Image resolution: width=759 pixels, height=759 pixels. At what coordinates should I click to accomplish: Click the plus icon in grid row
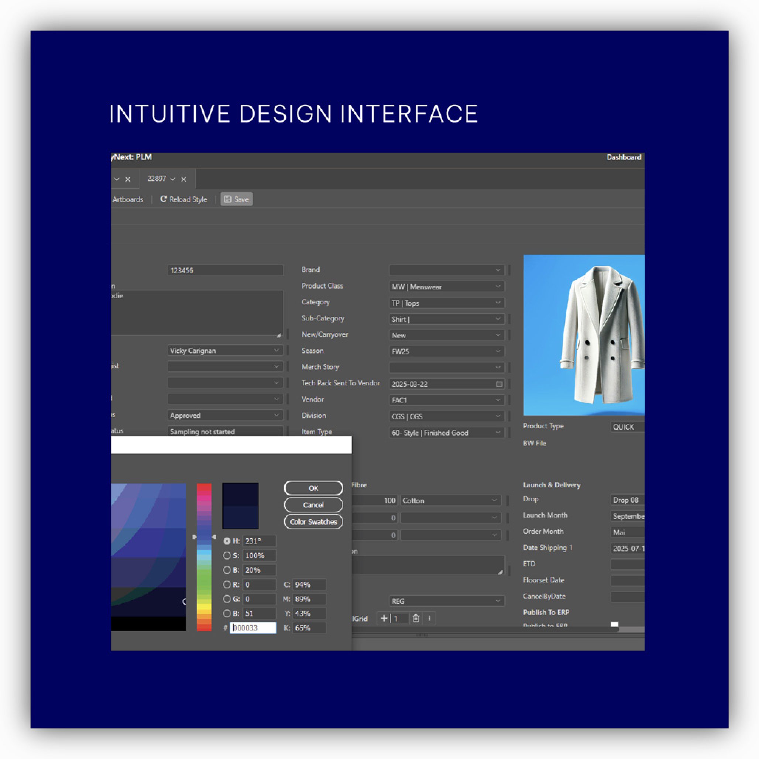point(384,618)
